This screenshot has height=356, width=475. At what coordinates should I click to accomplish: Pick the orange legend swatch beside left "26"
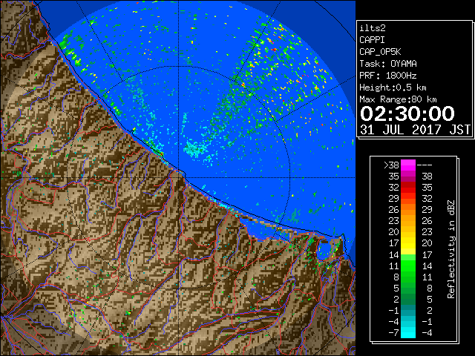[x=408, y=210]
